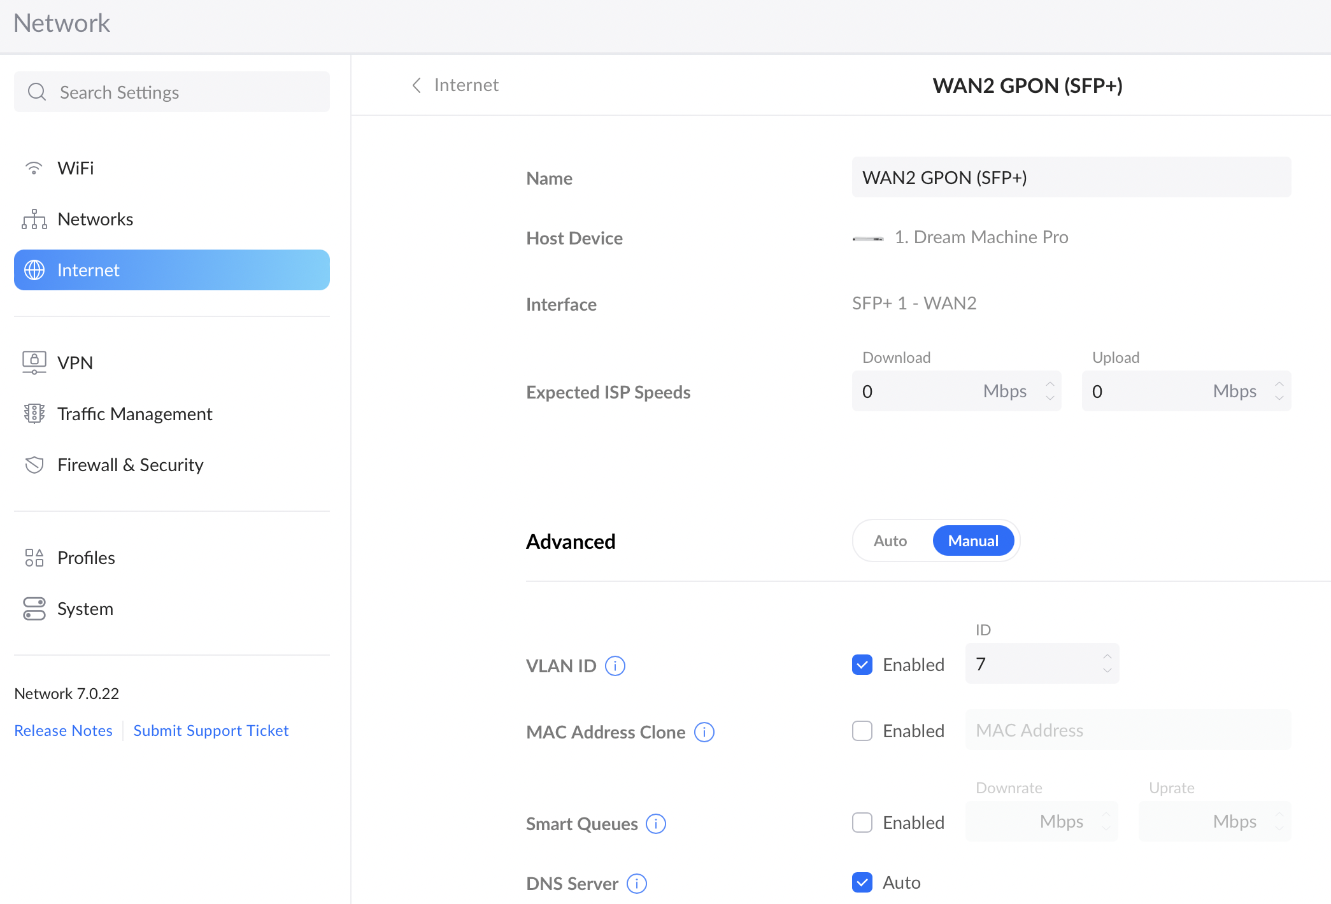Disable the VLAN ID Enabled checkbox
The width and height of the screenshot is (1331, 904).
pyautogui.click(x=862, y=665)
